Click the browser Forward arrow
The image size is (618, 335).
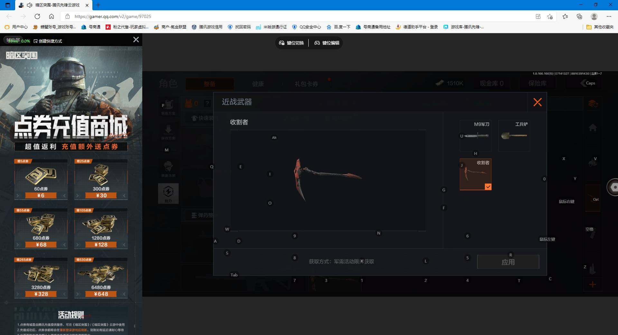coord(23,16)
